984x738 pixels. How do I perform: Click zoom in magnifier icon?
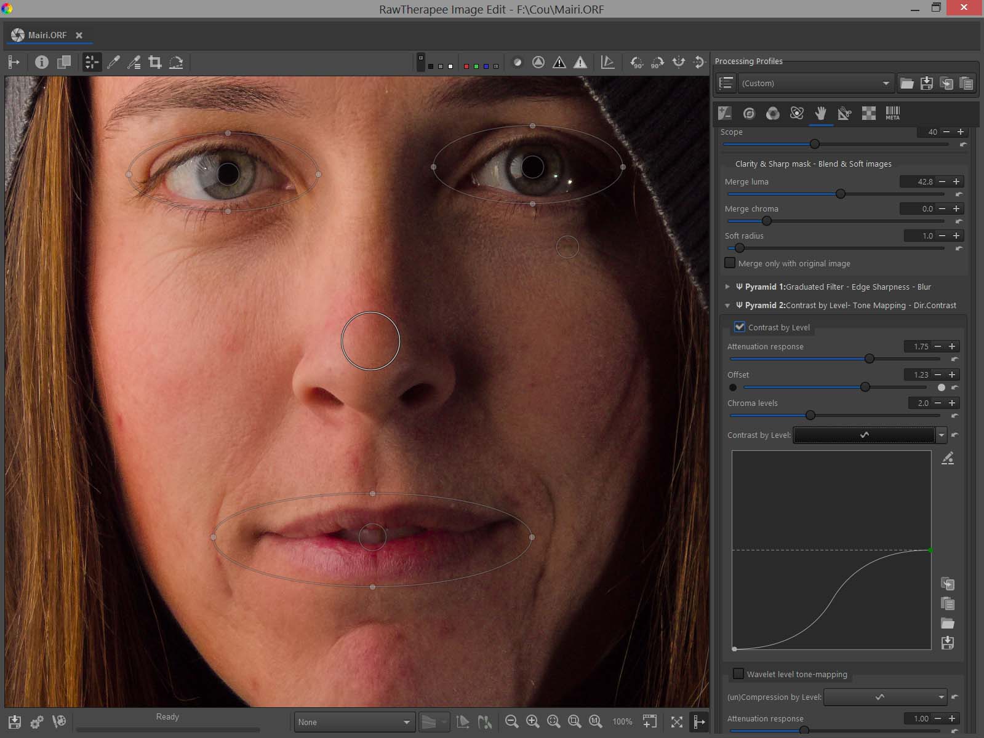(x=533, y=721)
